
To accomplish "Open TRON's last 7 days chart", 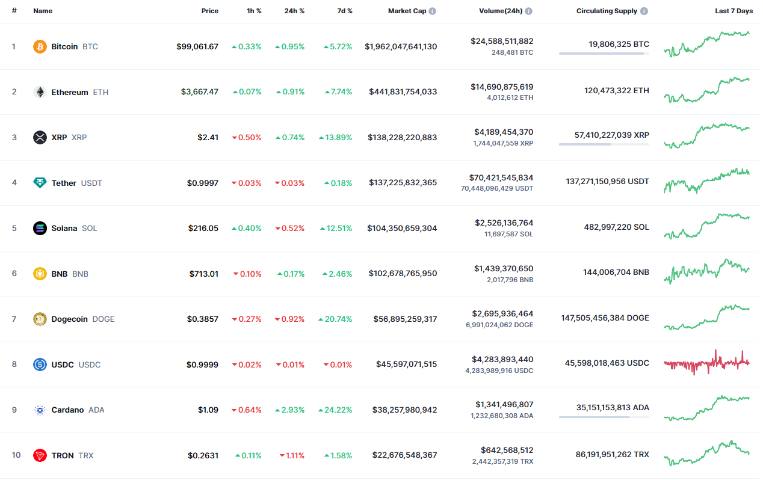I will click(x=706, y=453).
